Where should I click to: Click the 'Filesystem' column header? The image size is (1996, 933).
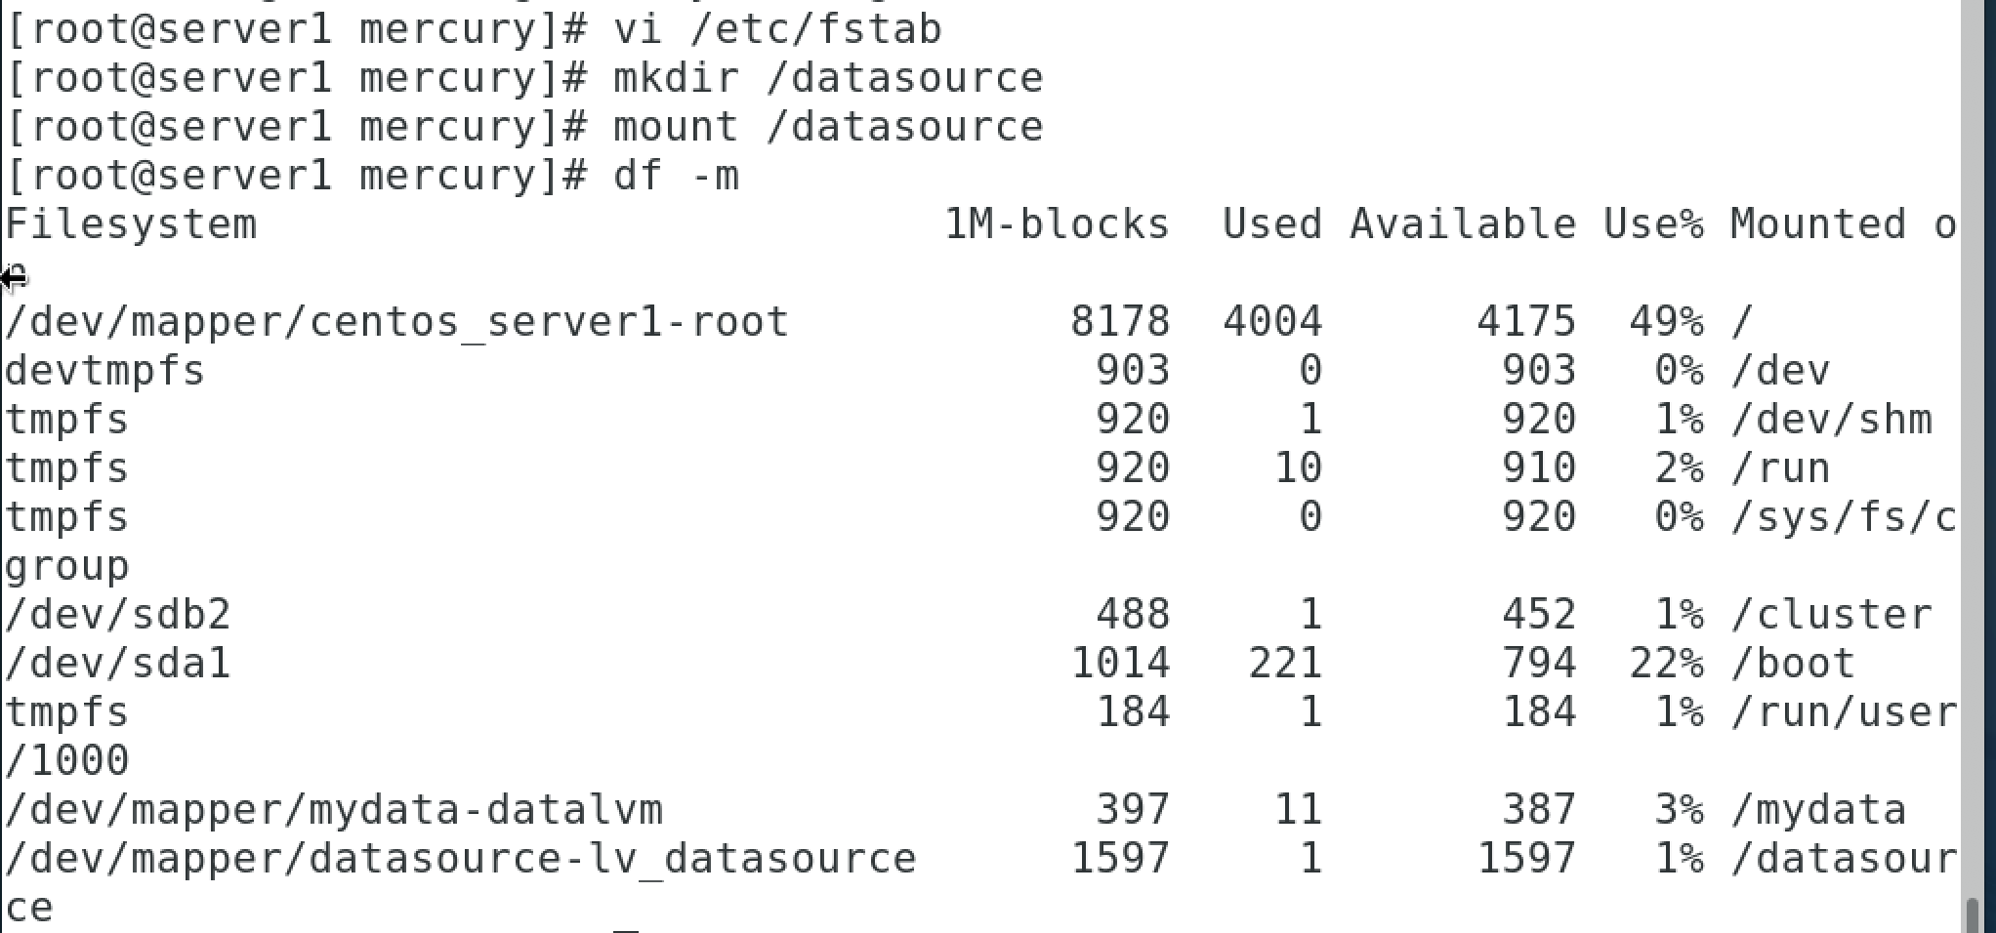pos(131,224)
